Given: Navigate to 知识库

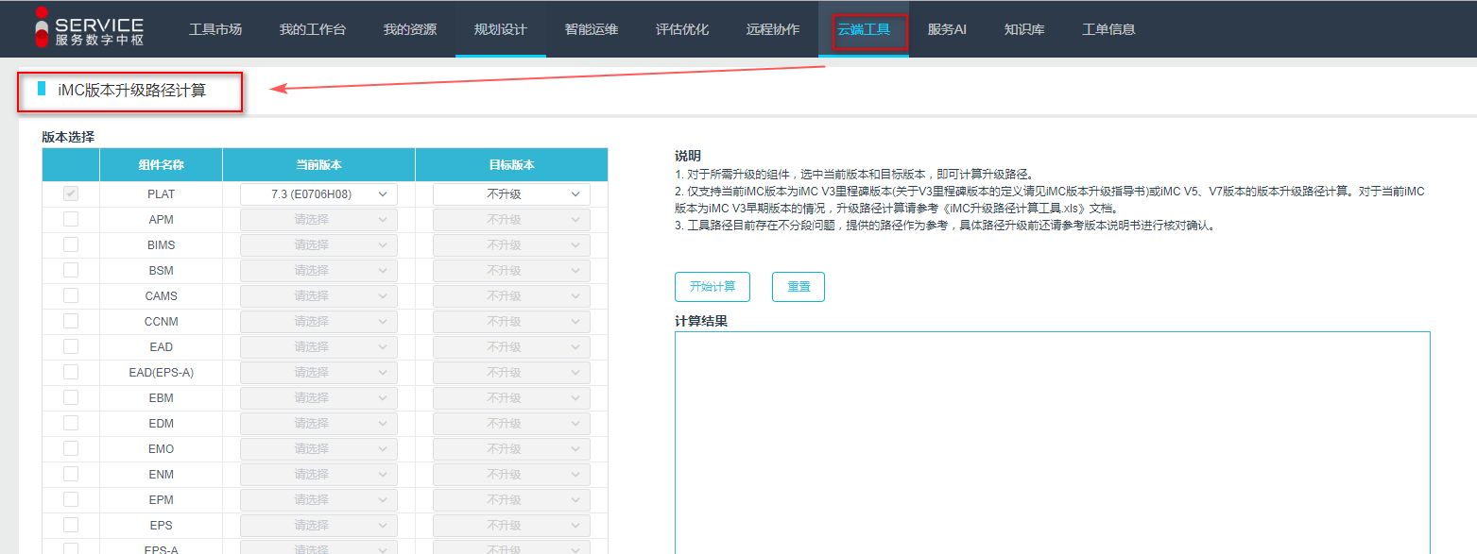Looking at the screenshot, I should pos(1024,29).
